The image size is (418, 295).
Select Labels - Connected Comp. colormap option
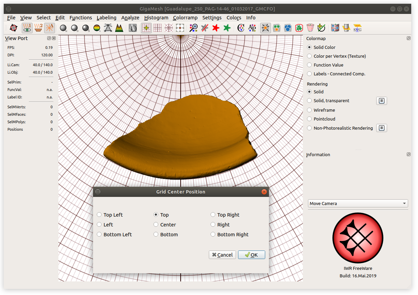pyautogui.click(x=336, y=74)
